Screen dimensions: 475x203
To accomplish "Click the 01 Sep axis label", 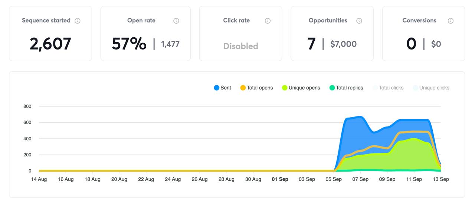I will pos(280,179).
